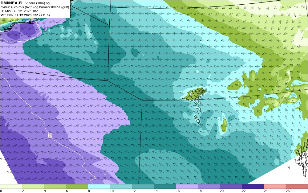Click the legend value "12"
This screenshot has height=193, width=308.
134,191
